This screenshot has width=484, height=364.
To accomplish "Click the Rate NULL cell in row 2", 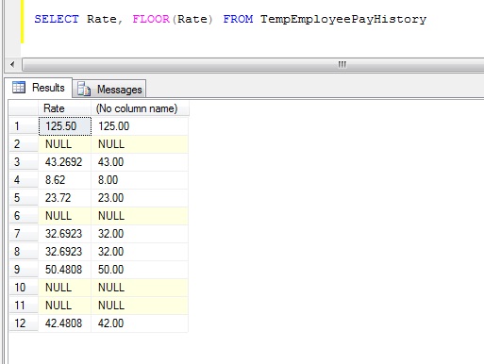I will pos(65,144).
